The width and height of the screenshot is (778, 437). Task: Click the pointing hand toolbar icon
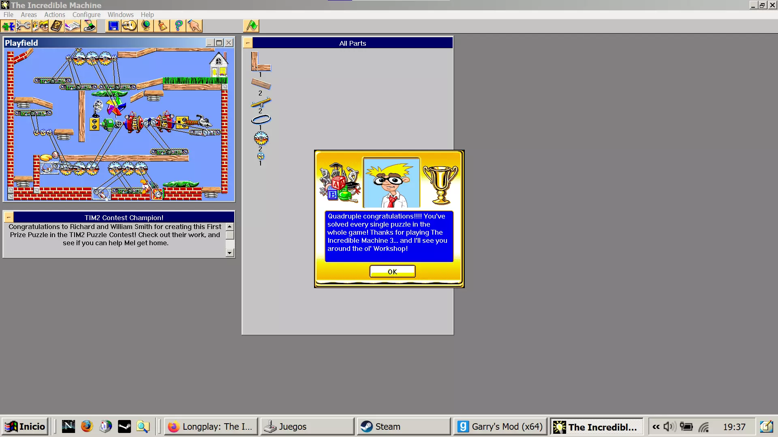tap(194, 26)
